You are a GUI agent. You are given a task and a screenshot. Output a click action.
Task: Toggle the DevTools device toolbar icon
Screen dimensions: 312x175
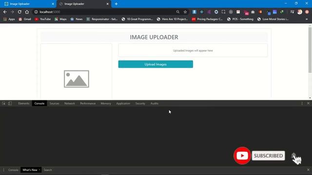coord(10,104)
